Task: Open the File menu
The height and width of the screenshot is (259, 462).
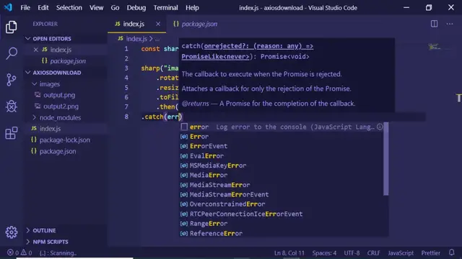Action: (25, 8)
